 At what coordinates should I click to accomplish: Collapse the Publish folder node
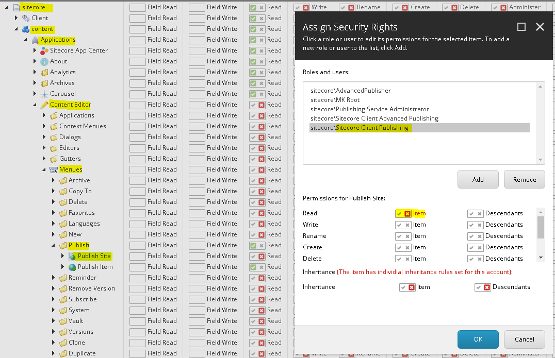(53, 245)
